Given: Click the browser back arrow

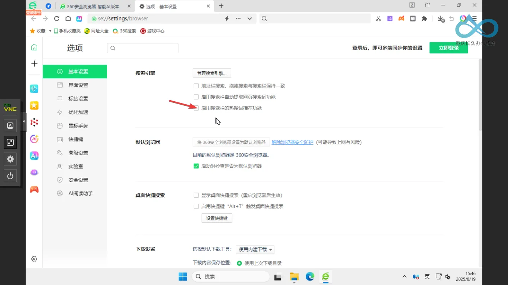Looking at the screenshot, I should 34,19.
